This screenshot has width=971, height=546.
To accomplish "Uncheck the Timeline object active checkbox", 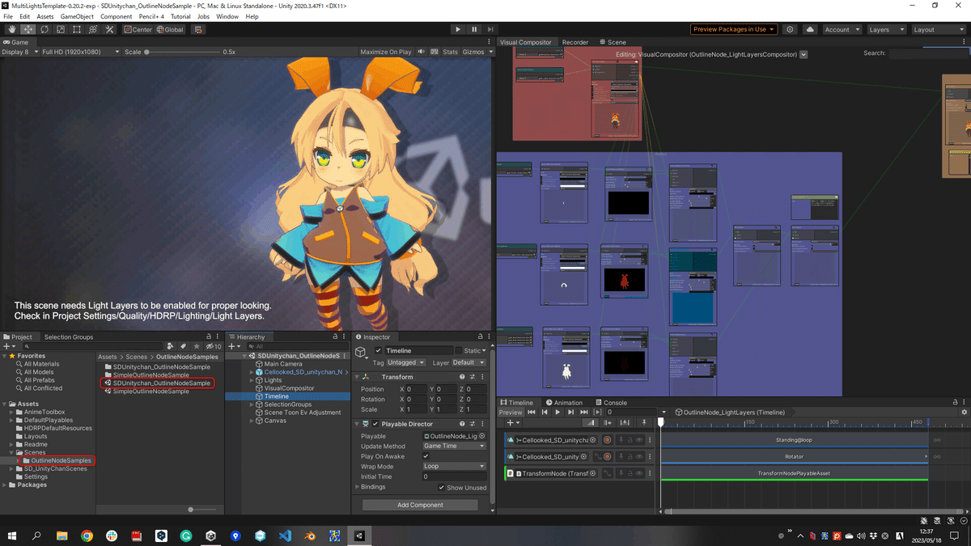I will [378, 351].
